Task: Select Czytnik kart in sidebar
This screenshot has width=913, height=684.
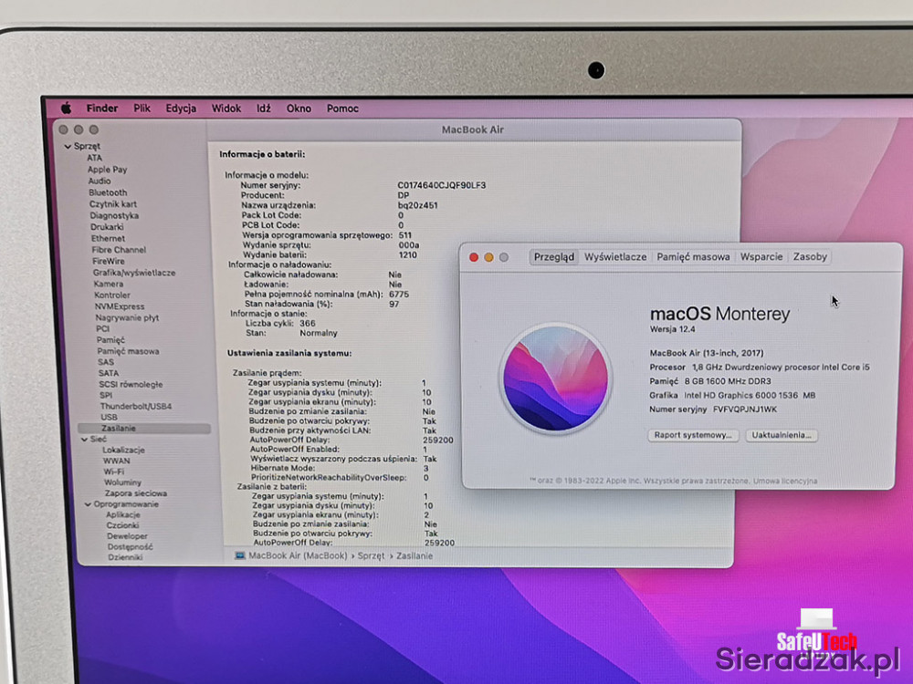Action: coord(113,204)
